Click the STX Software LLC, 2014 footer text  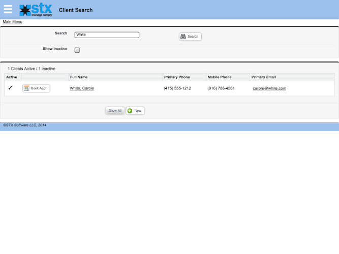click(24, 125)
